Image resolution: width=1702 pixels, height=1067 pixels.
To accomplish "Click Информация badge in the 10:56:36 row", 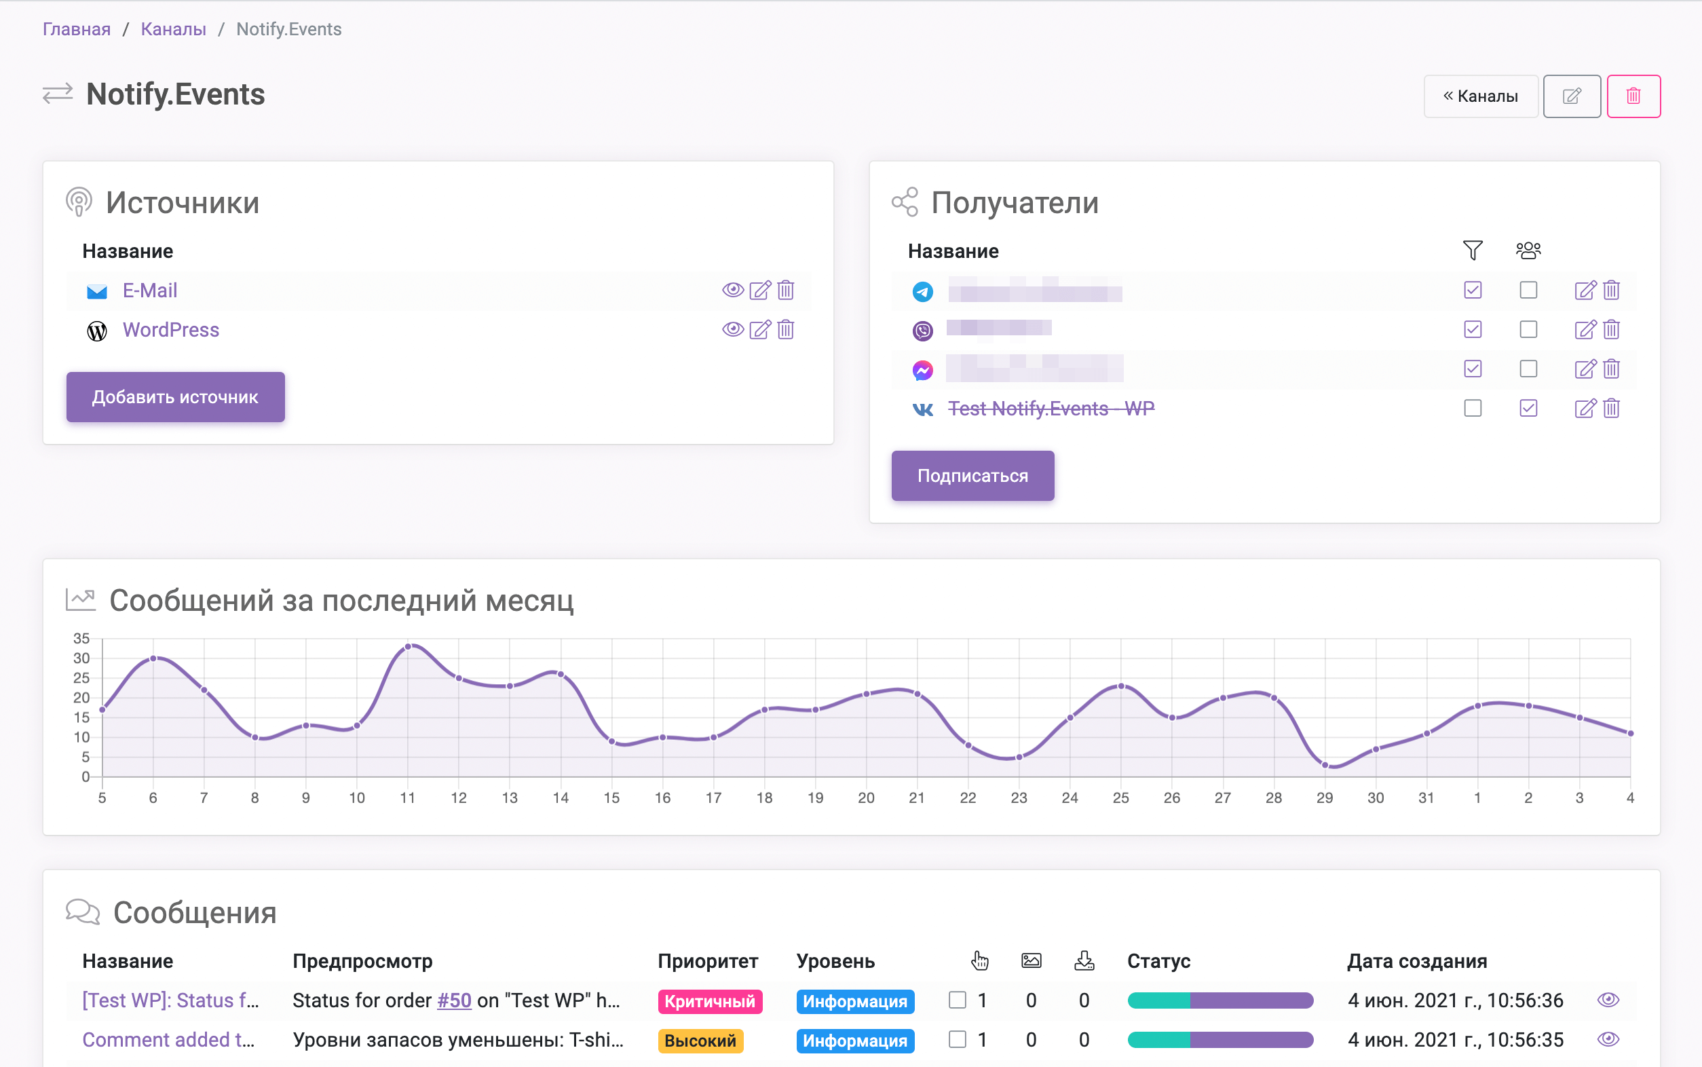I will 855,1001.
